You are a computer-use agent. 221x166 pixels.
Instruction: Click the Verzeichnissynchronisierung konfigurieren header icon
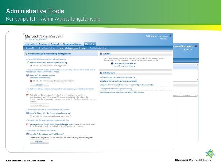26,53
